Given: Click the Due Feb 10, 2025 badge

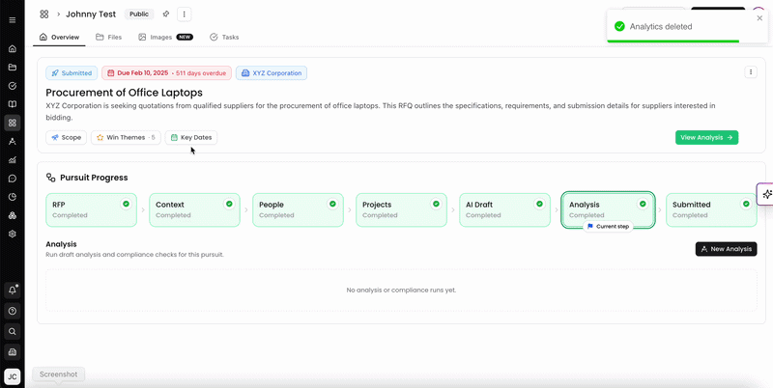Looking at the screenshot, I should pos(166,73).
